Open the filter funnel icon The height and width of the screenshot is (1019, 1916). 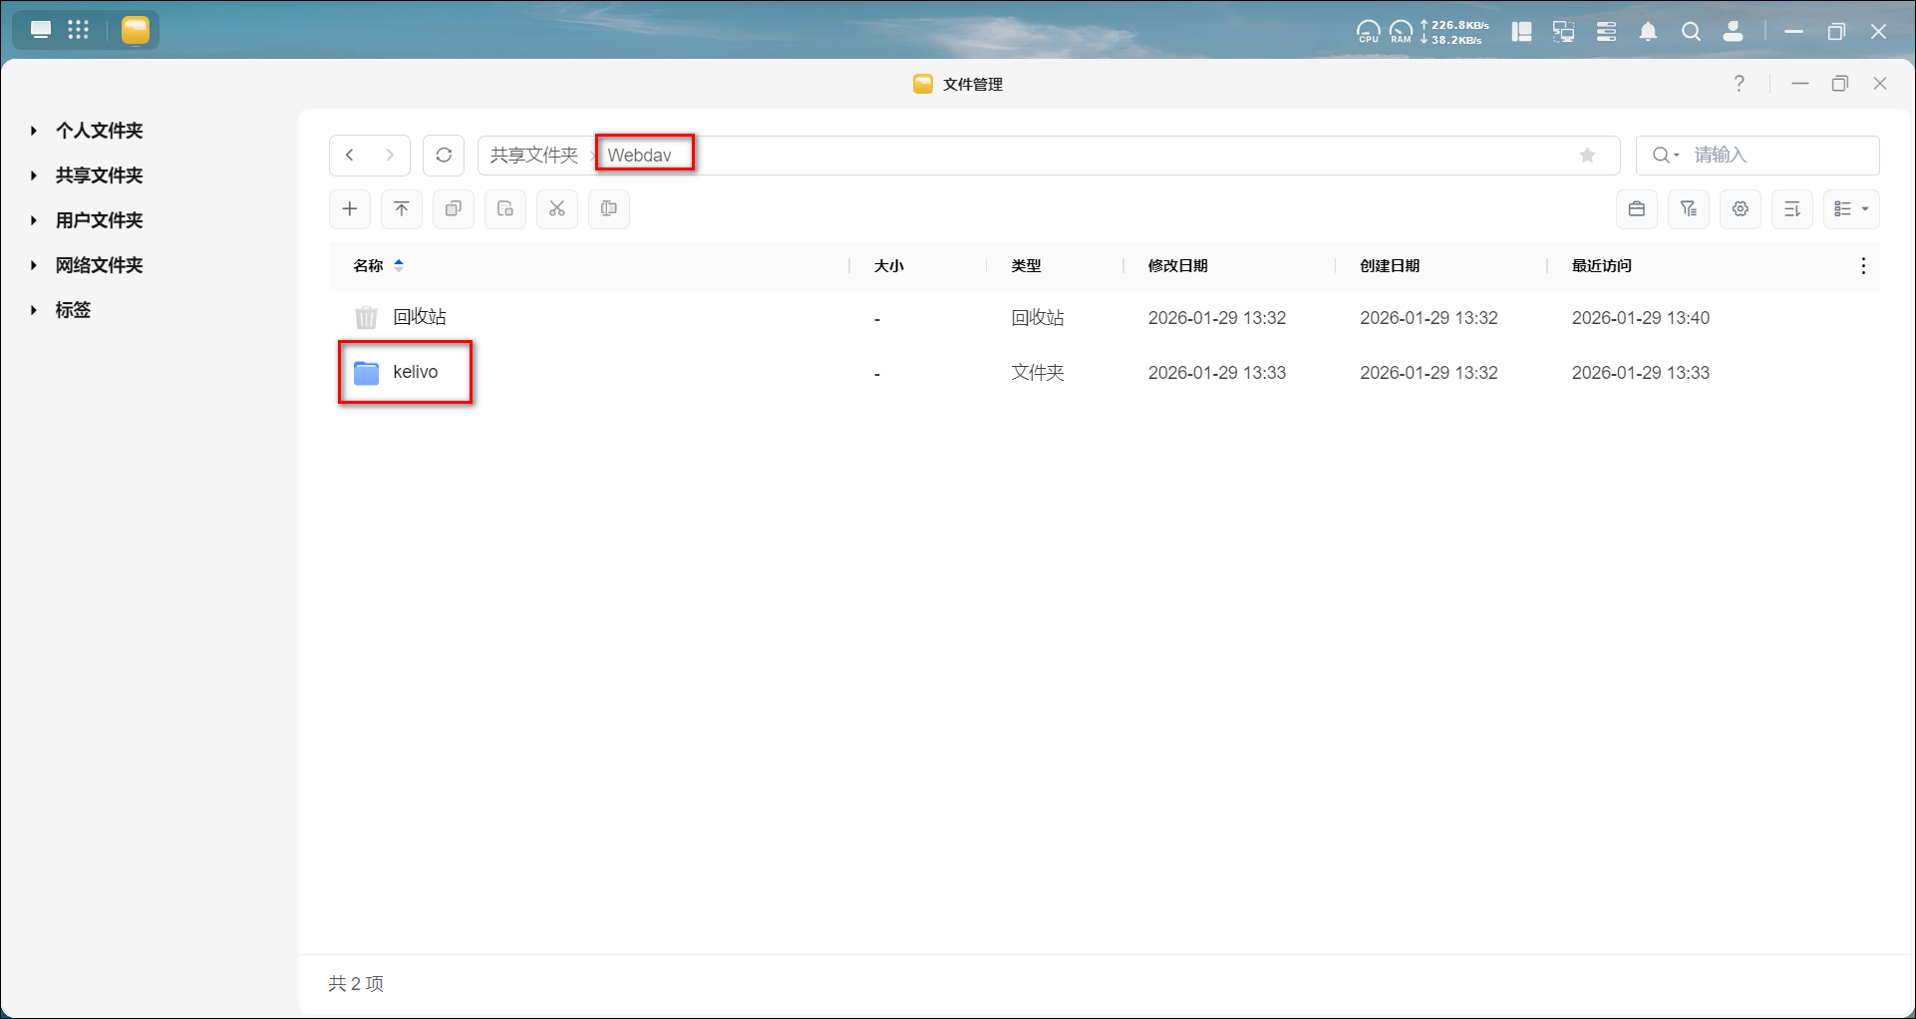point(1689,209)
